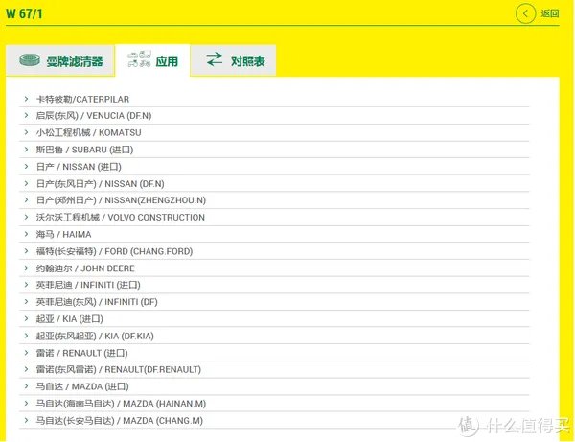Select the 海马 / HAIMA entry
Image resolution: width=575 pixels, height=442 pixels.
(63, 234)
